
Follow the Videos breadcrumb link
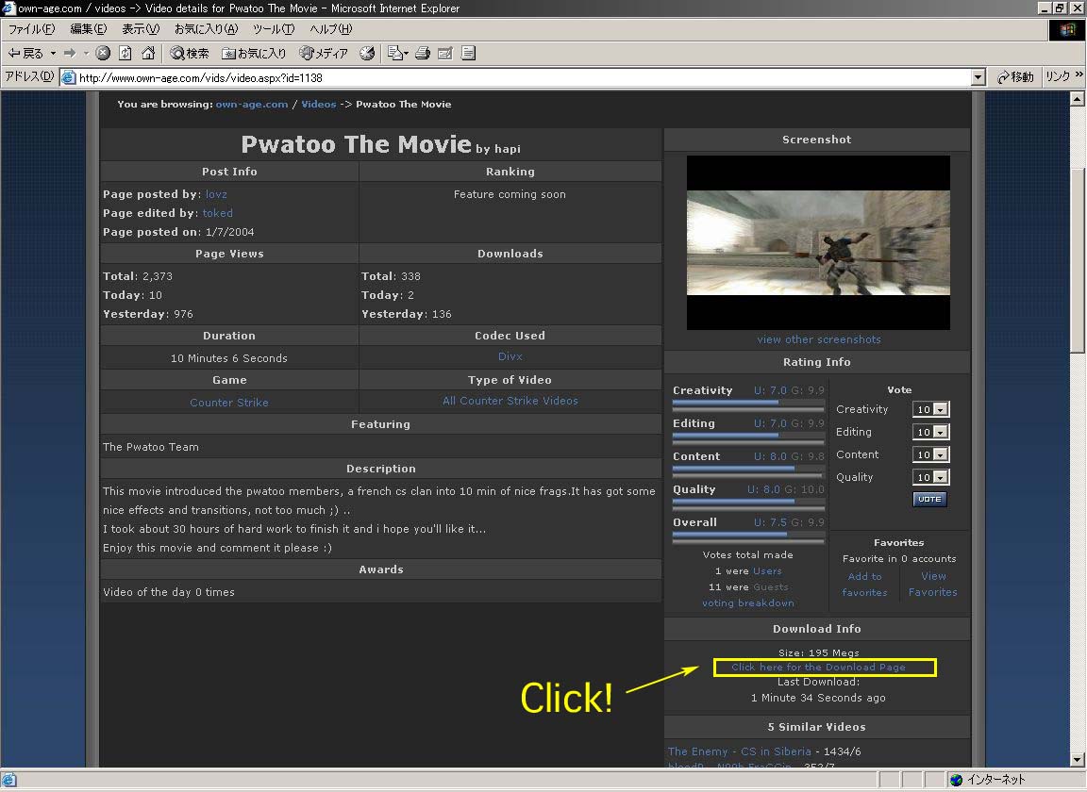[x=319, y=104]
